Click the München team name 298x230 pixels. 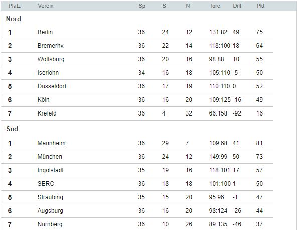pos(50,157)
